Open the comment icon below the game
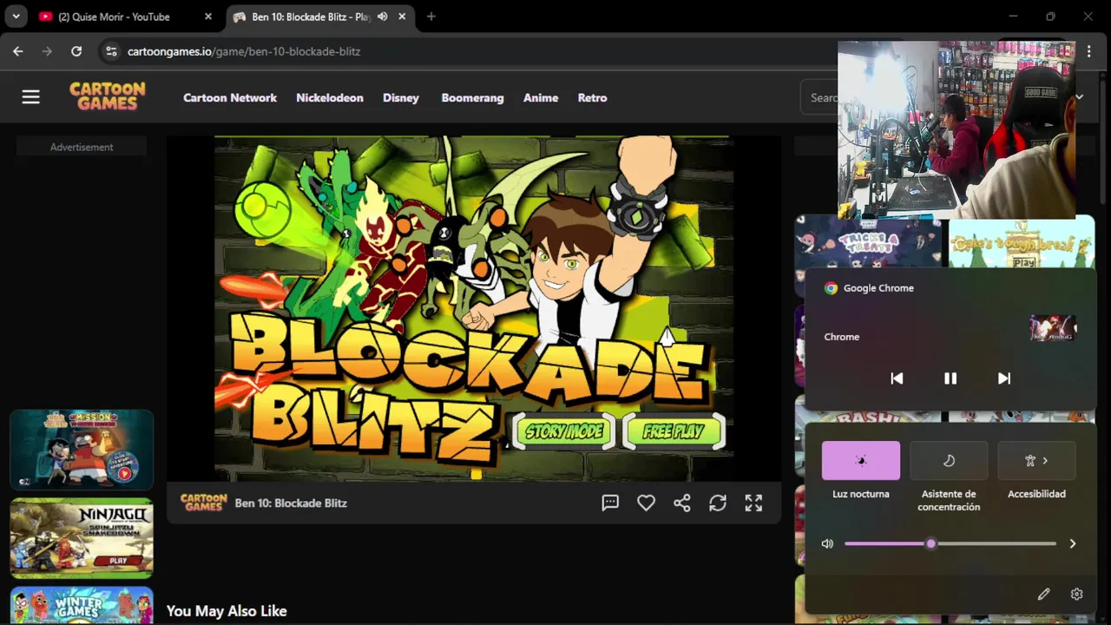The height and width of the screenshot is (625, 1111). 610,503
